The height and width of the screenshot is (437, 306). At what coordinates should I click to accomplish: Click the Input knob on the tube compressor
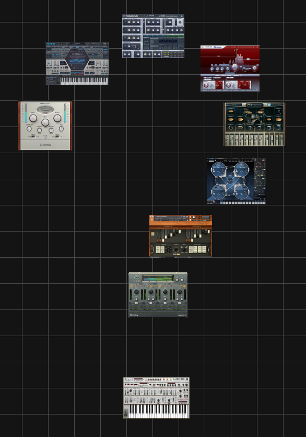coord(33,118)
